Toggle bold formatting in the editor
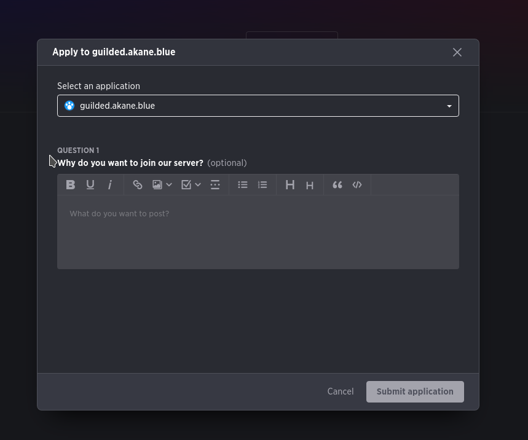528x440 pixels. click(x=71, y=185)
